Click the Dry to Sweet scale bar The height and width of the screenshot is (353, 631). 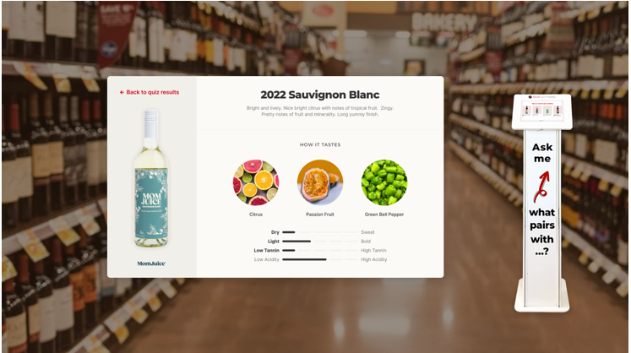(x=320, y=232)
